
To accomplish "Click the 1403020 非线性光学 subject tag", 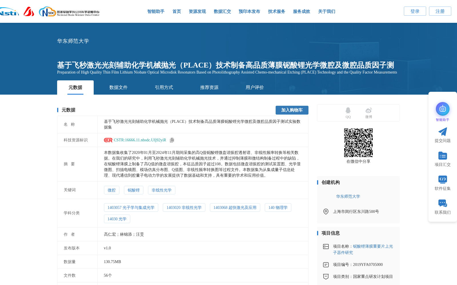I will pyautogui.click(x=184, y=207).
